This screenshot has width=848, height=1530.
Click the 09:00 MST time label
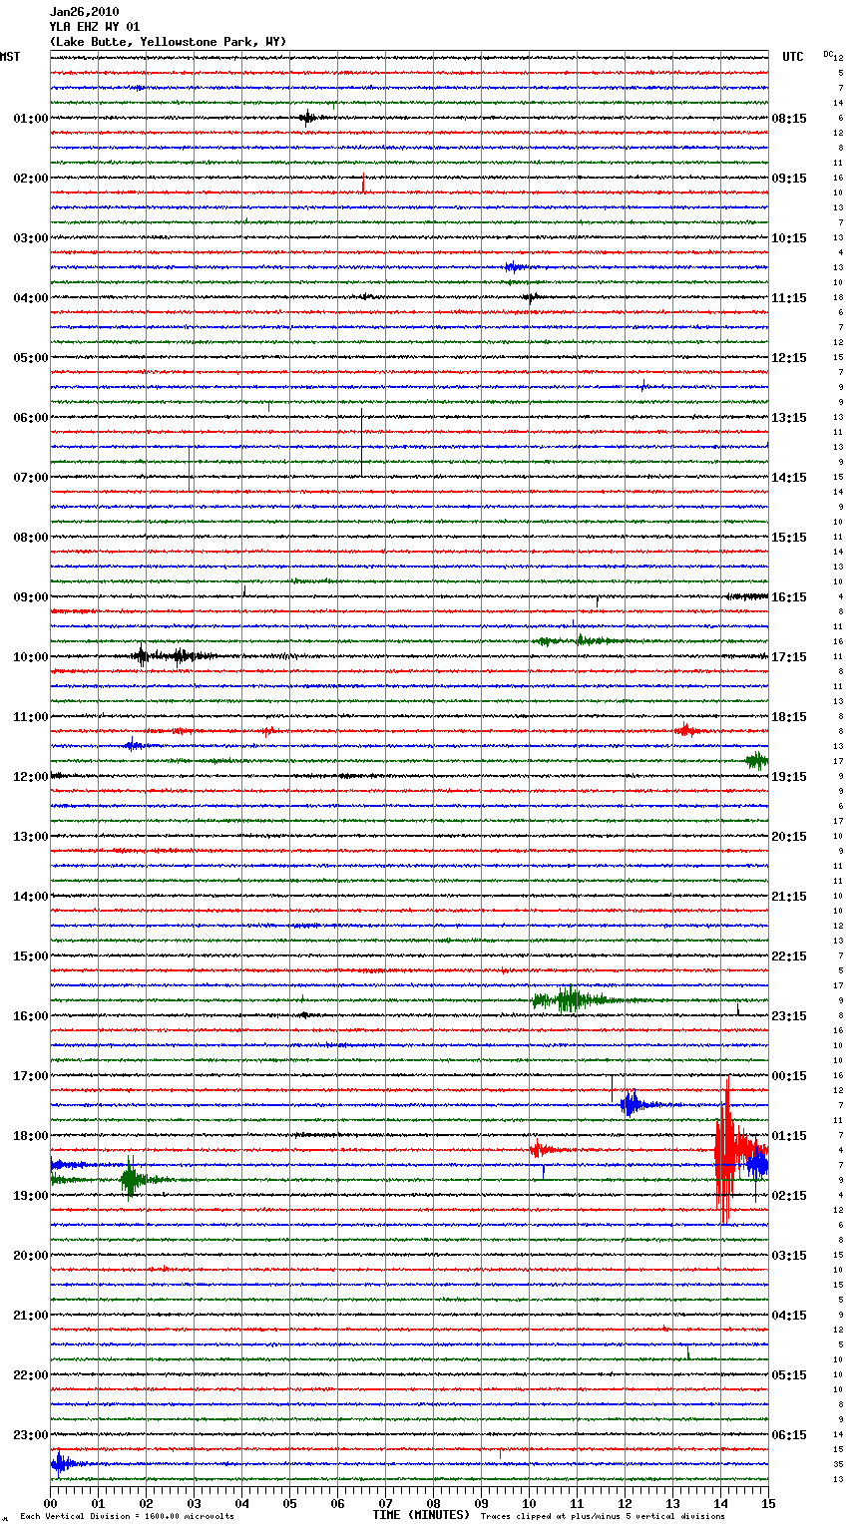[30, 597]
